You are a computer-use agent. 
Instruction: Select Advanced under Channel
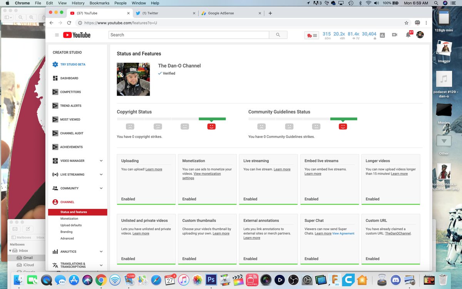pyautogui.click(x=67, y=239)
